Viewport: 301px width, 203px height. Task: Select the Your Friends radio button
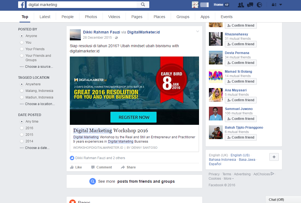[22, 49]
